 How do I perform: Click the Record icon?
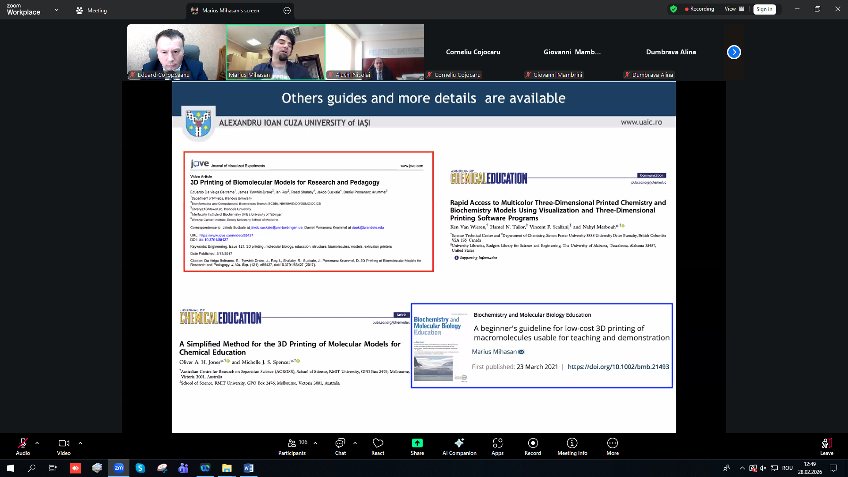coord(533,443)
